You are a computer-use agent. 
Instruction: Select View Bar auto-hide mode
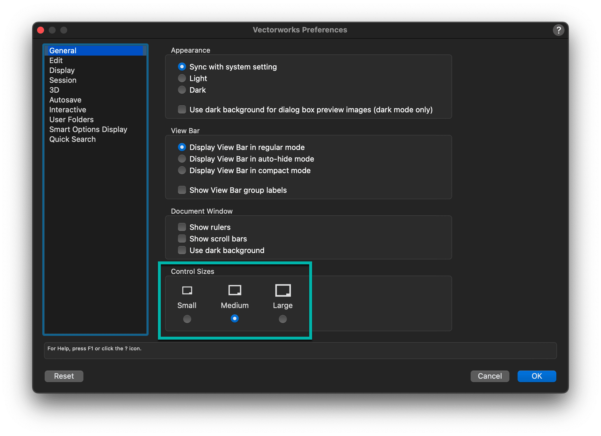(182, 159)
